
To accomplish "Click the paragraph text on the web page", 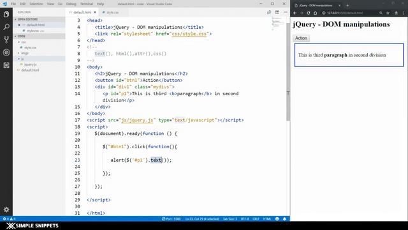I will (x=342, y=55).
